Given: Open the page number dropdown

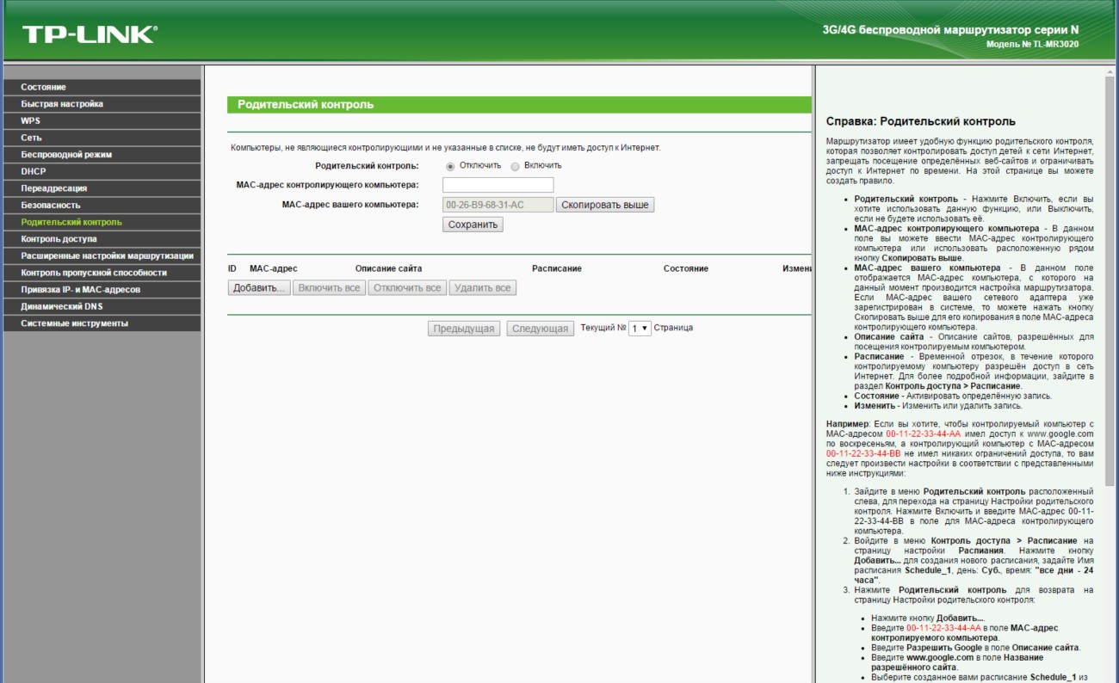Looking at the screenshot, I should [640, 329].
